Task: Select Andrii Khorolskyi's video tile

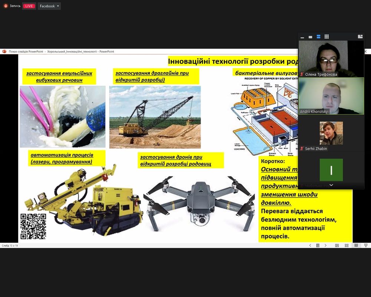Action: (x=331, y=96)
